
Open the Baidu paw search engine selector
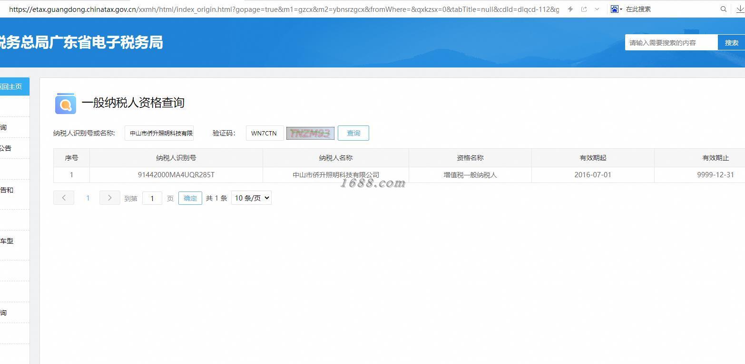click(616, 9)
